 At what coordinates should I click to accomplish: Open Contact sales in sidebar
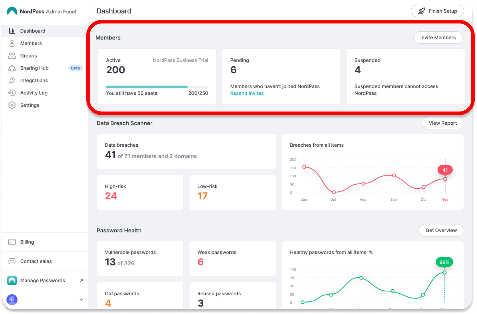[x=45, y=261]
